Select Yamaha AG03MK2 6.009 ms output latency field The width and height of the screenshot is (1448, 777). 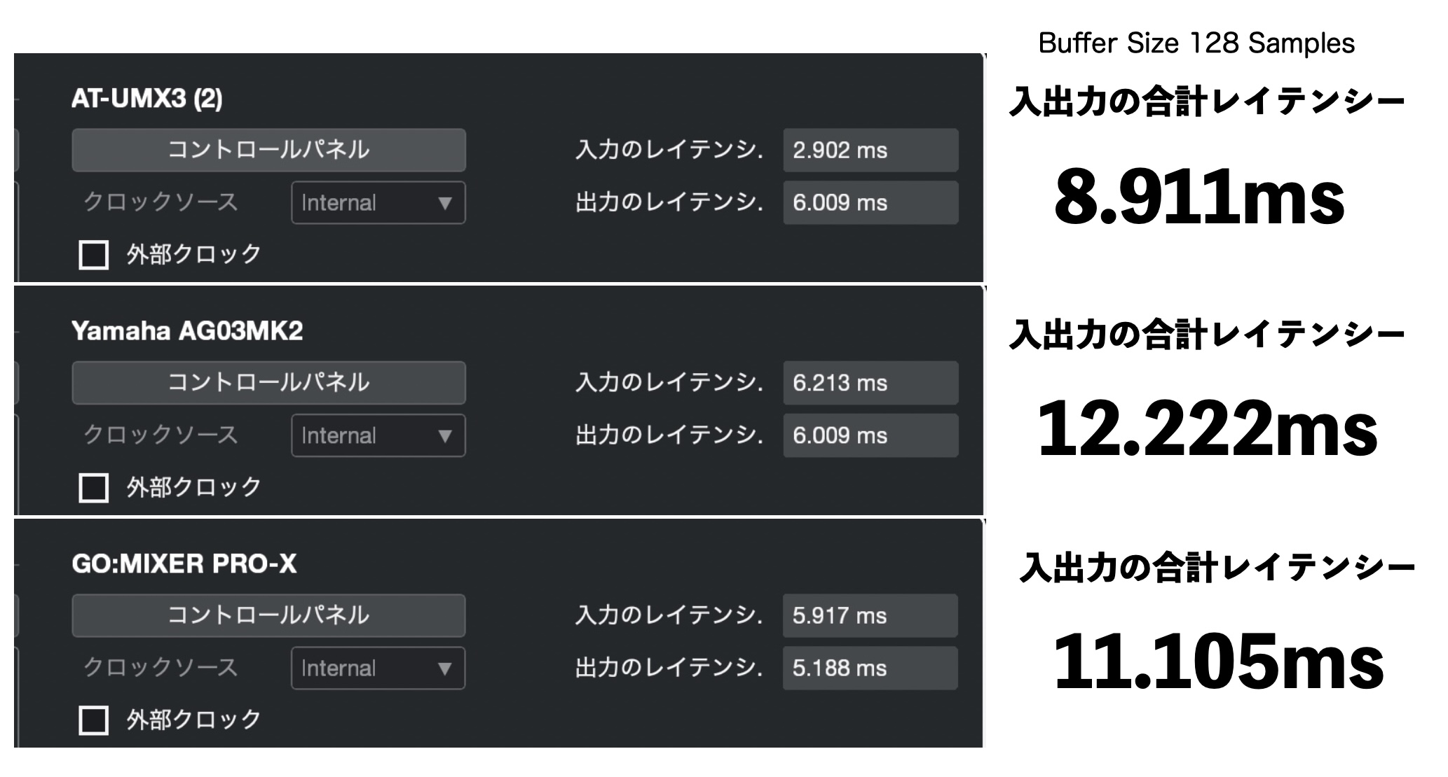tap(870, 435)
